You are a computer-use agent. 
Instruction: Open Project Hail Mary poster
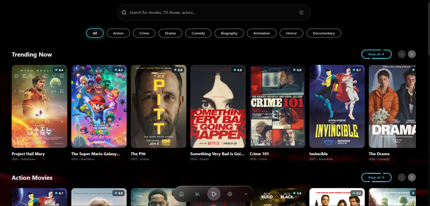pyautogui.click(x=39, y=106)
